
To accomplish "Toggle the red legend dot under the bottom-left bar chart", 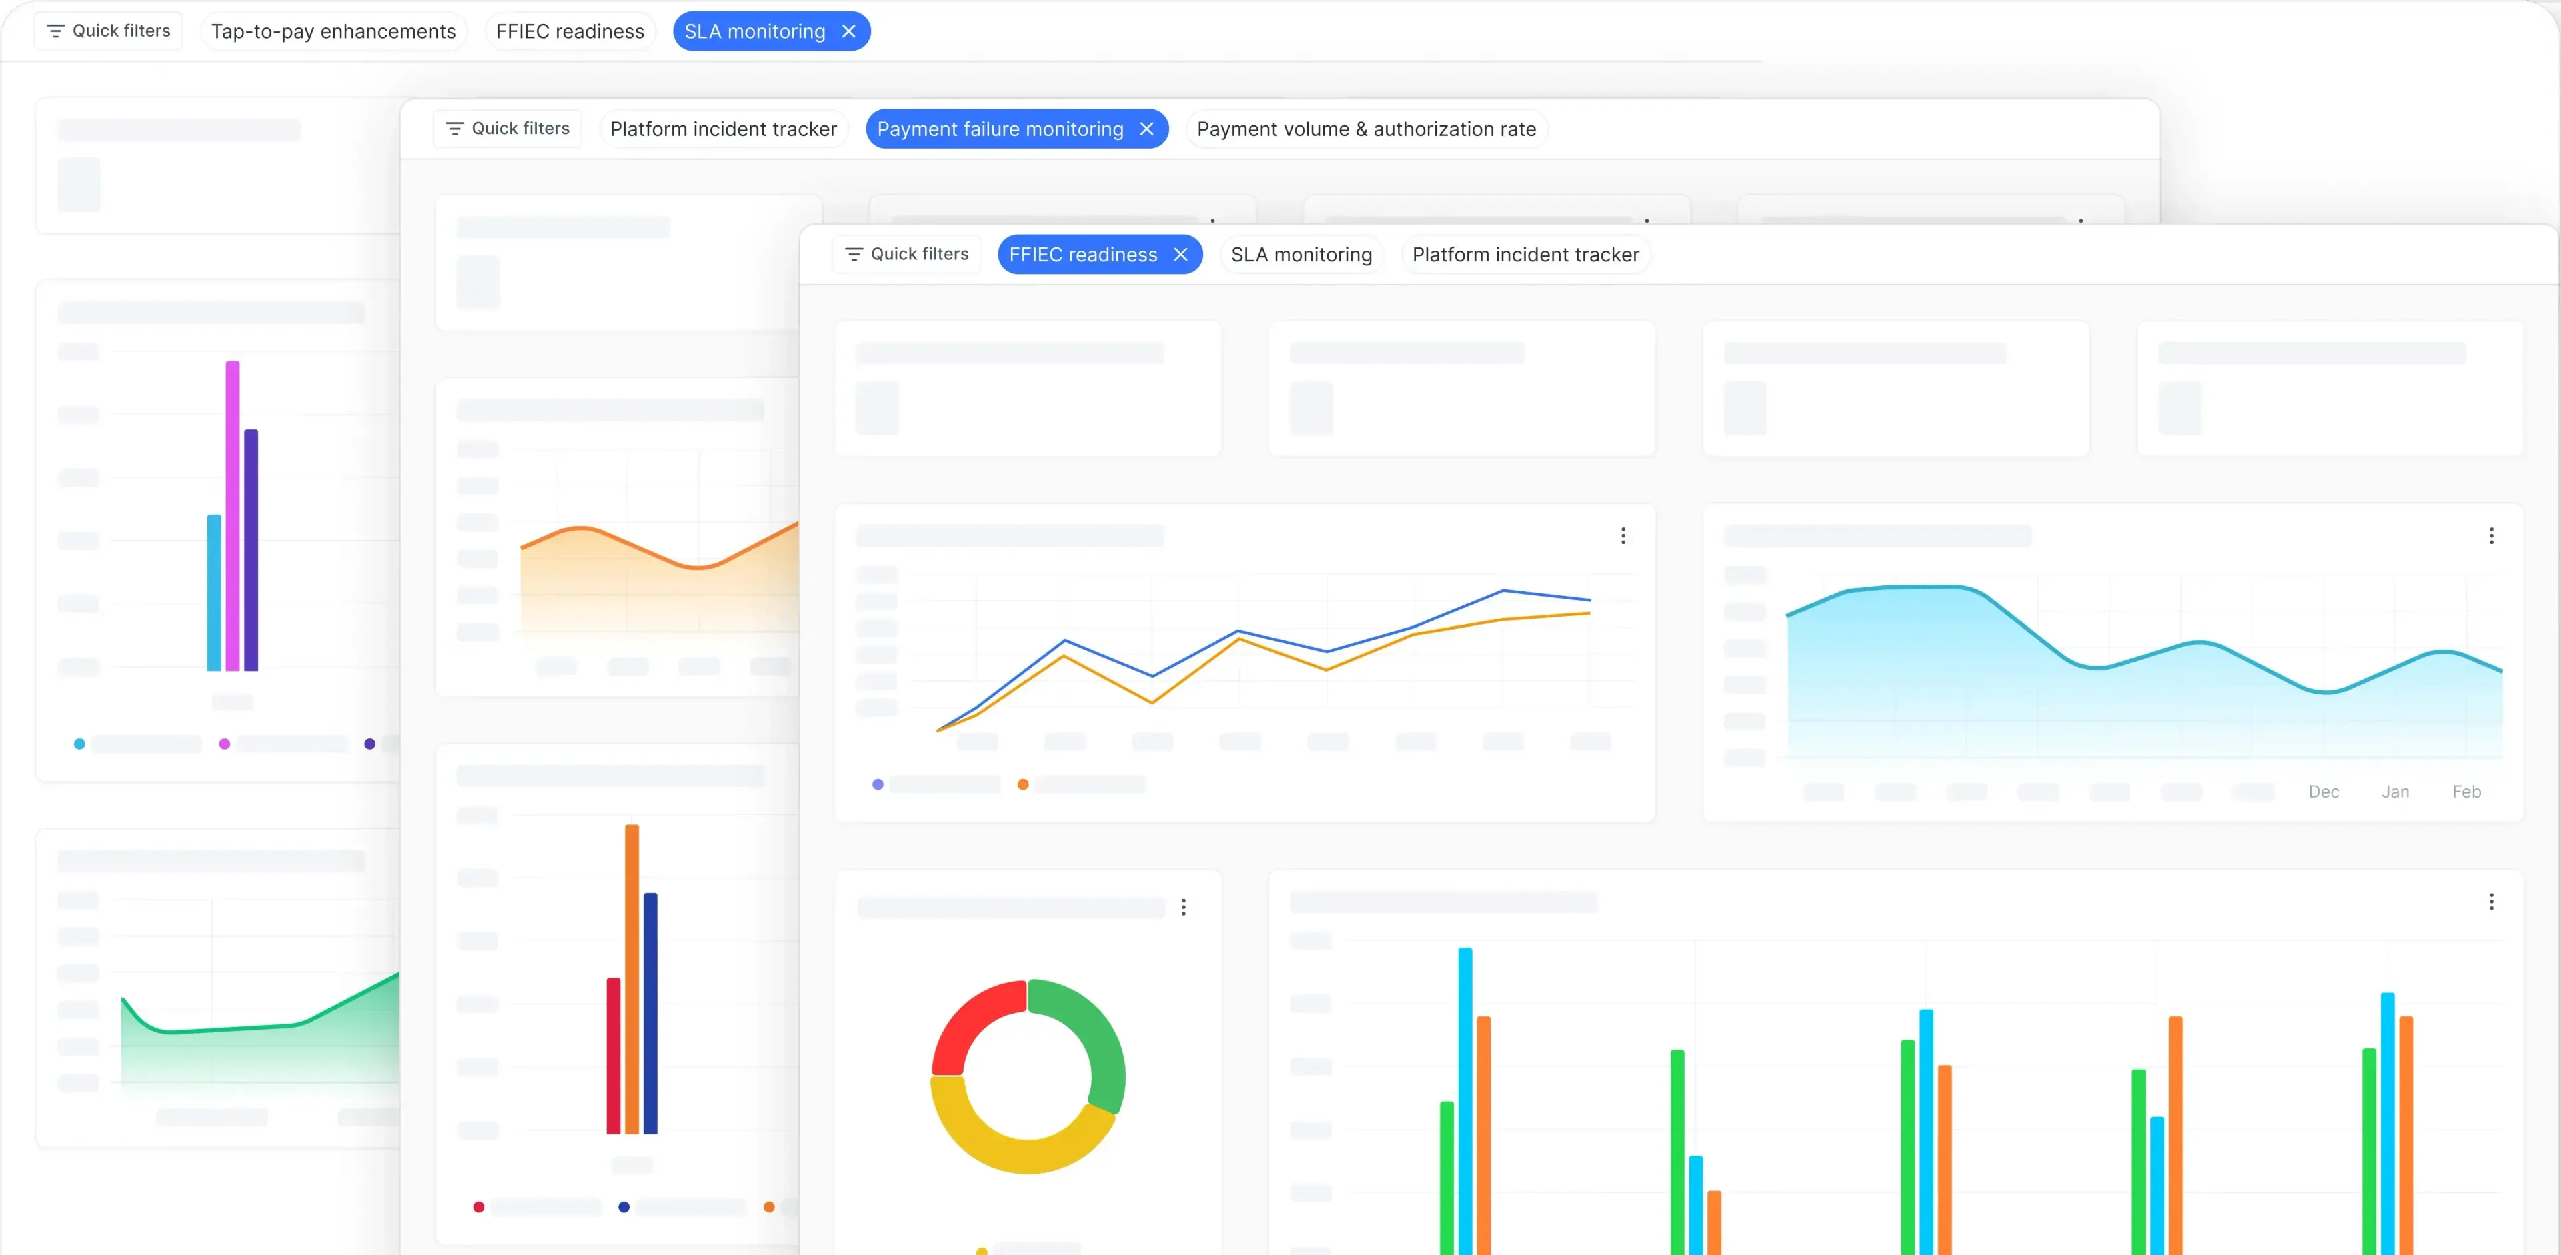I will [478, 1207].
